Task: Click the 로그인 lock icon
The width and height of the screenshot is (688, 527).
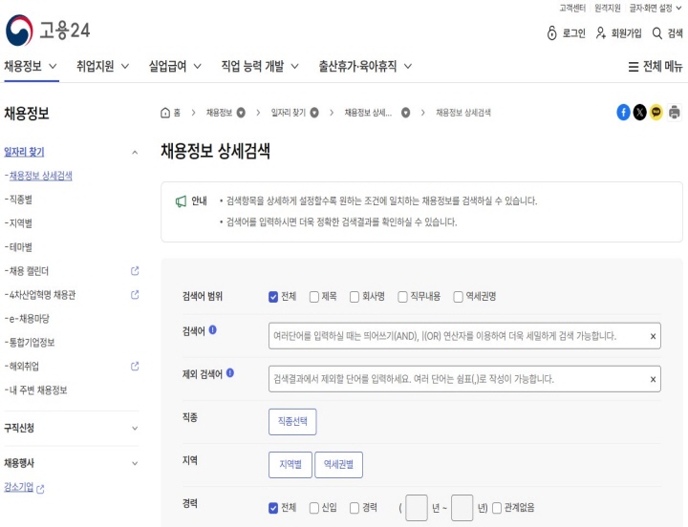Action: pyautogui.click(x=551, y=33)
